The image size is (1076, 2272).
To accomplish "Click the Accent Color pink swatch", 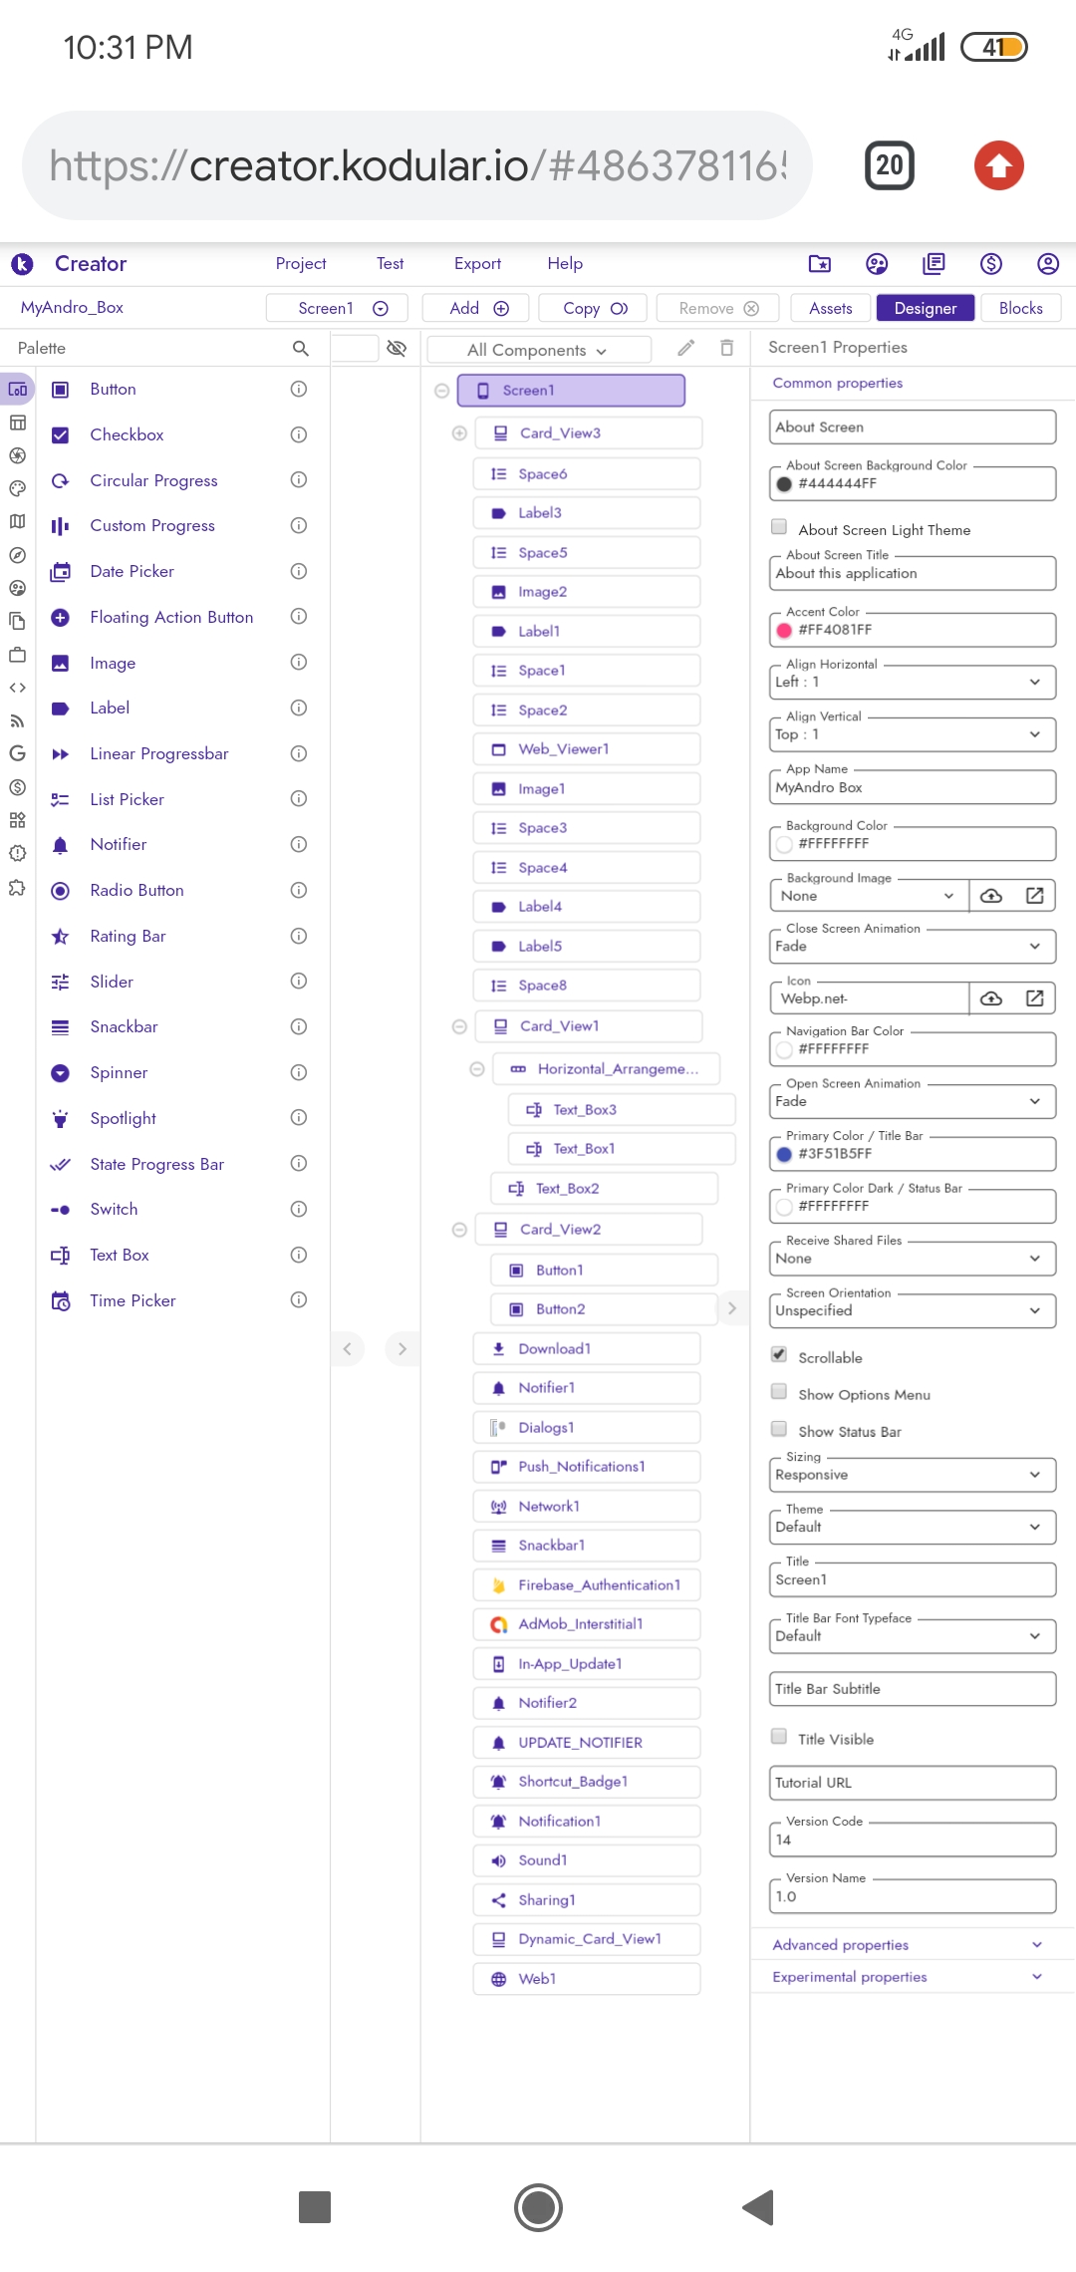I will click(x=784, y=630).
